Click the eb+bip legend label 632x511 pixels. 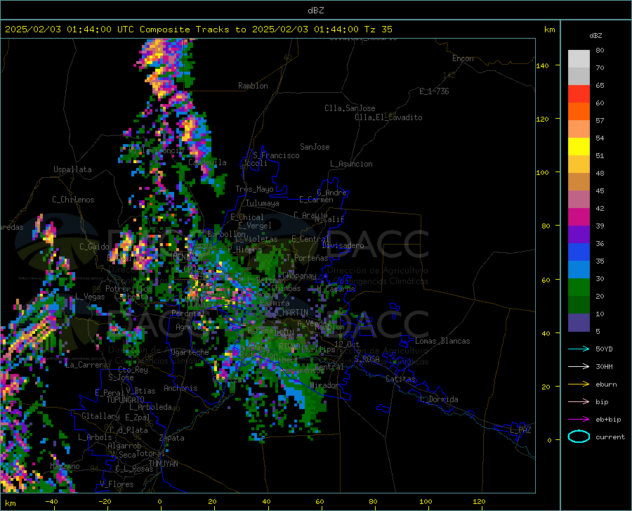pos(608,420)
